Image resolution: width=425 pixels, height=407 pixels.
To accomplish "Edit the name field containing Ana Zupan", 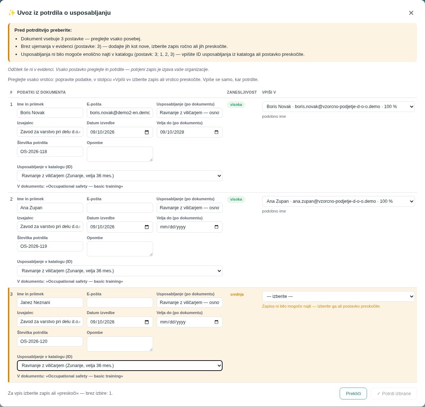I will tap(50, 208).
